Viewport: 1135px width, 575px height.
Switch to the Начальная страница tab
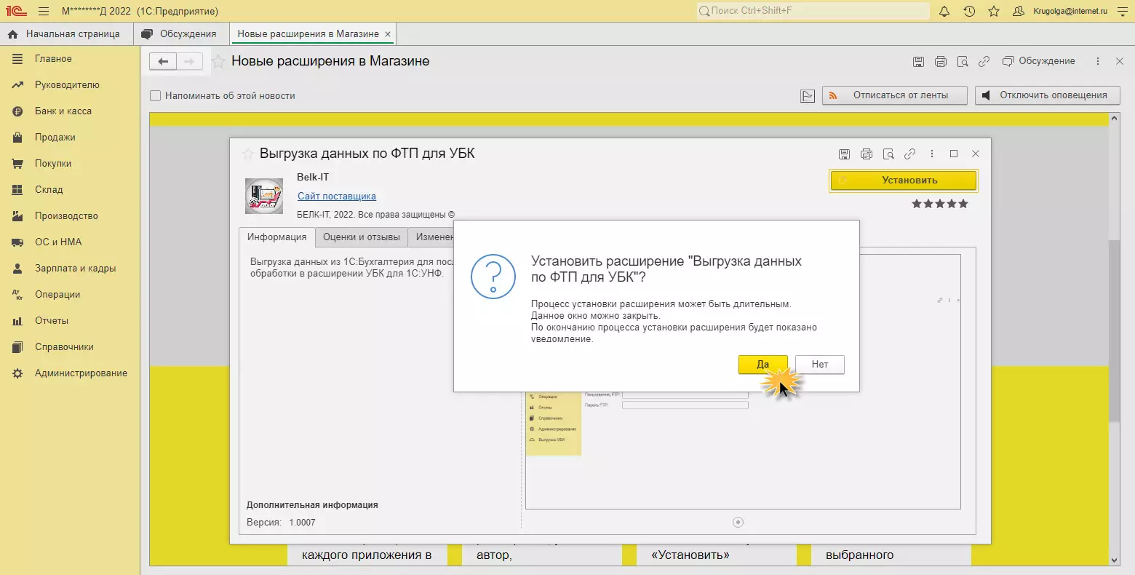point(66,34)
